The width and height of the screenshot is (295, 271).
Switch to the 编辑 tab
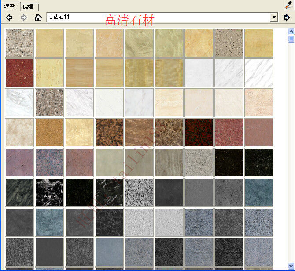(28, 7)
